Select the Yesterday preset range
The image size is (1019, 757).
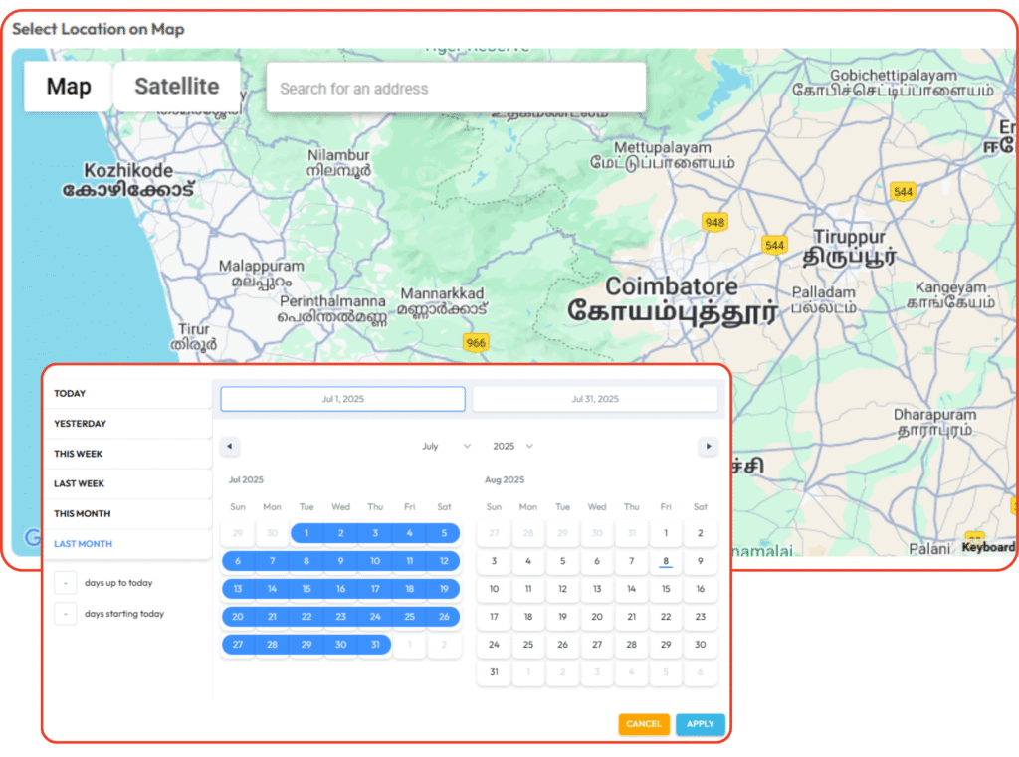click(x=80, y=424)
